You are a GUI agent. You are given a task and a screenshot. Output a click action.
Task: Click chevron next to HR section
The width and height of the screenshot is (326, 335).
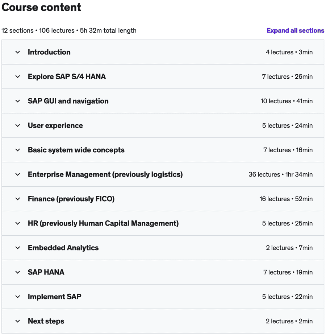point(18,223)
